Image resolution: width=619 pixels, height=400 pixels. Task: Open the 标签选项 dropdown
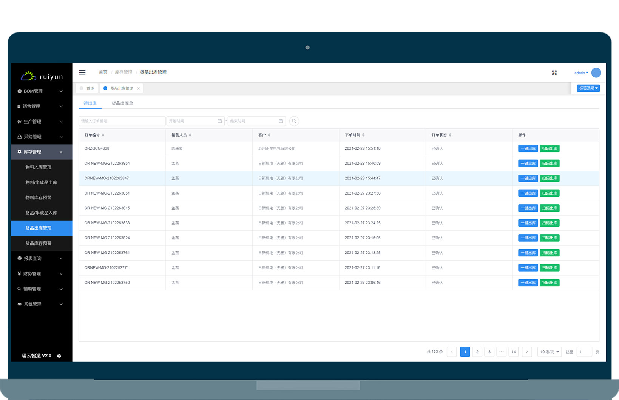(x=588, y=88)
